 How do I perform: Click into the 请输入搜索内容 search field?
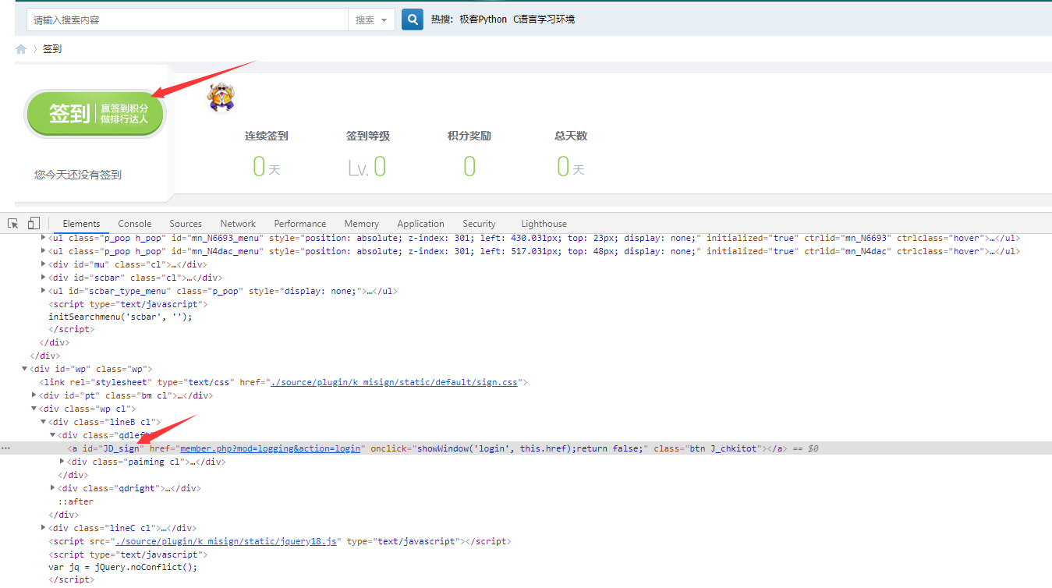pos(187,19)
